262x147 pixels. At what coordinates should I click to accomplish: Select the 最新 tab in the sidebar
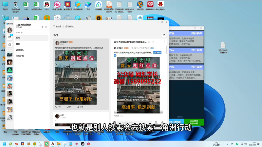[32, 44]
